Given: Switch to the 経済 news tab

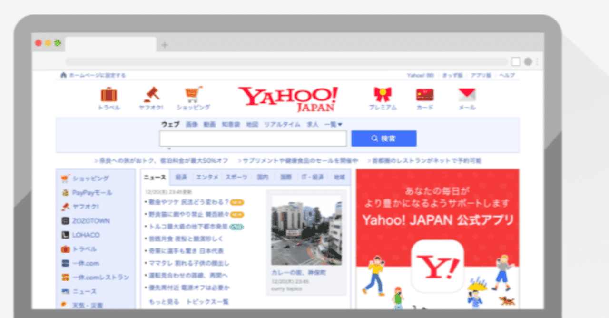Looking at the screenshot, I should (x=181, y=177).
